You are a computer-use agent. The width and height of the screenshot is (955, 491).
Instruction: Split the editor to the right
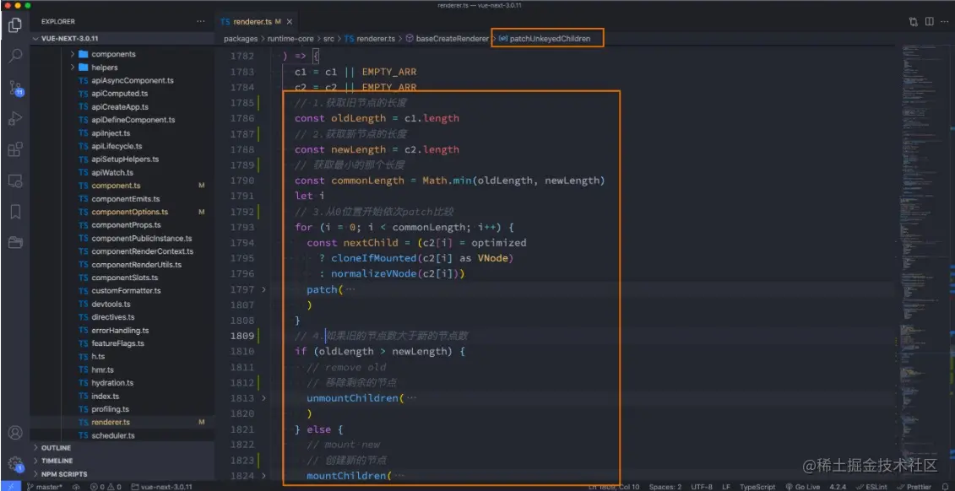coord(930,21)
